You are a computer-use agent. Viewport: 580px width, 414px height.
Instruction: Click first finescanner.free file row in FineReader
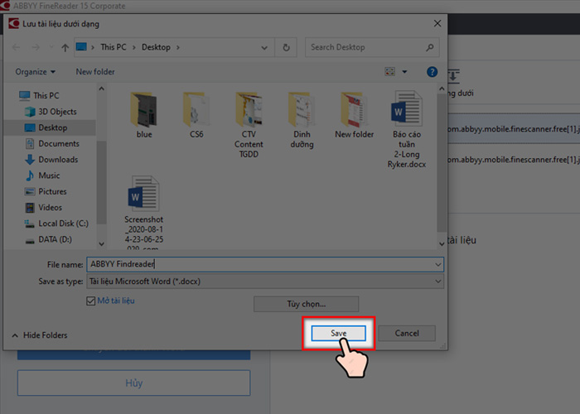pos(514,129)
